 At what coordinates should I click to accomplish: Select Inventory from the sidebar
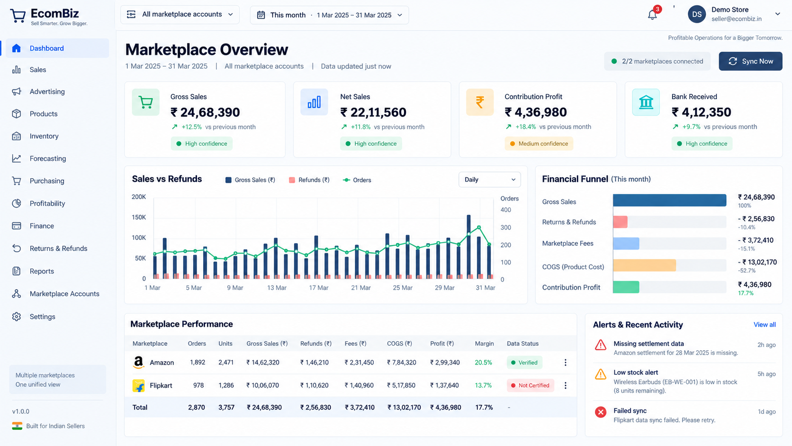57,136
